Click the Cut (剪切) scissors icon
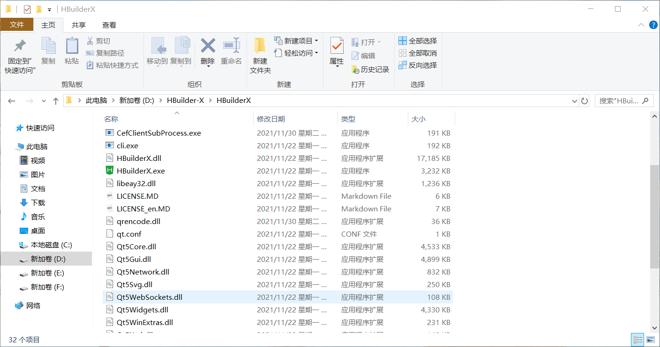 tap(90, 41)
